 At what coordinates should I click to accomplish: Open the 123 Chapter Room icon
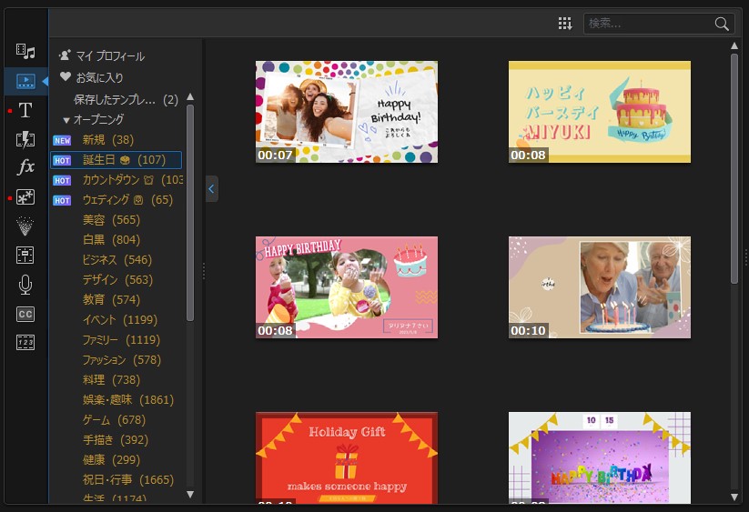pyautogui.click(x=25, y=342)
